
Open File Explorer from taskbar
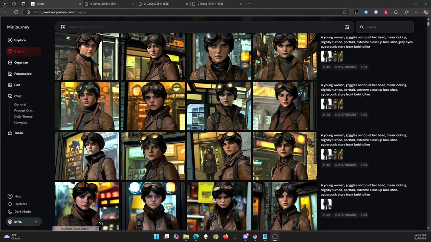click(x=186, y=237)
